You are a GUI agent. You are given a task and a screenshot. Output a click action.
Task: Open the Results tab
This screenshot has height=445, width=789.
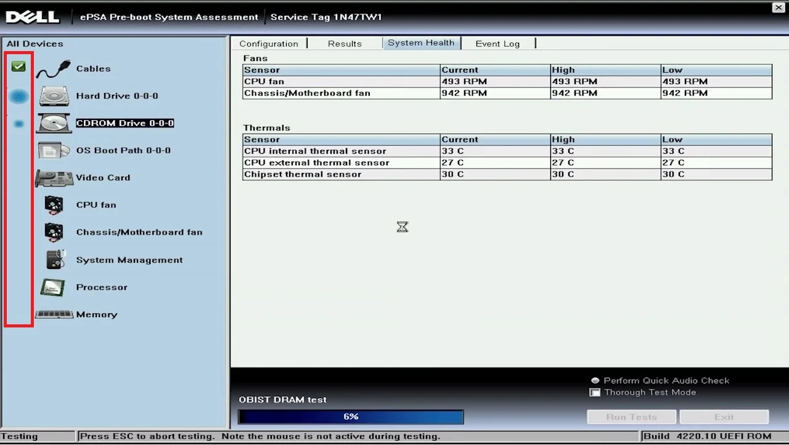(x=345, y=44)
